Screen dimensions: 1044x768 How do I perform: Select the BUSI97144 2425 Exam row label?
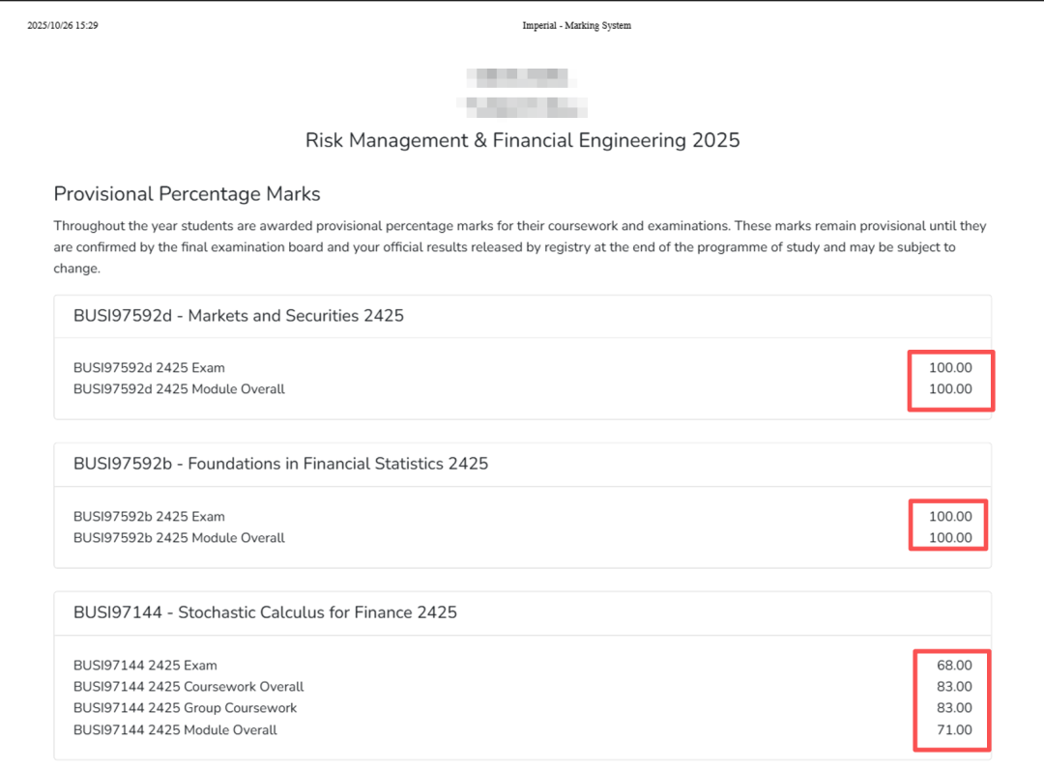point(145,666)
